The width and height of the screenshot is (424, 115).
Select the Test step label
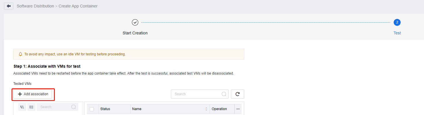pyautogui.click(x=397, y=33)
